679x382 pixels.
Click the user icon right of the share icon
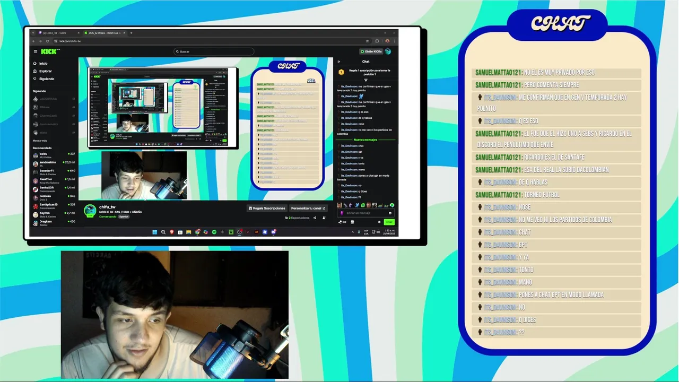click(x=324, y=218)
